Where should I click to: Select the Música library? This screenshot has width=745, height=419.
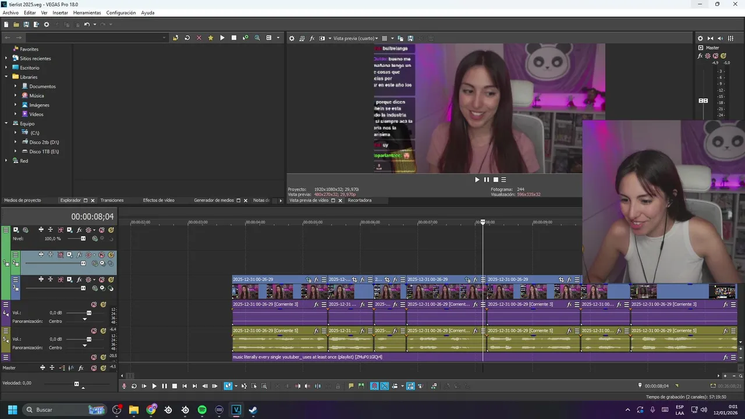click(x=37, y=95)
